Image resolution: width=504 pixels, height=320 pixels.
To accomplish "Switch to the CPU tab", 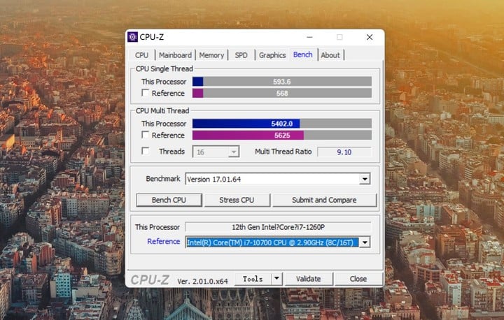I will coord(142,55).
